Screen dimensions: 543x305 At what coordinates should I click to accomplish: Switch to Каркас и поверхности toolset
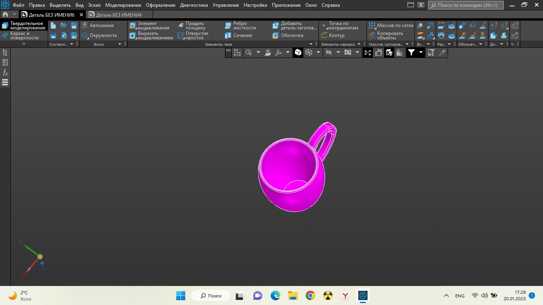coord(24,36)
